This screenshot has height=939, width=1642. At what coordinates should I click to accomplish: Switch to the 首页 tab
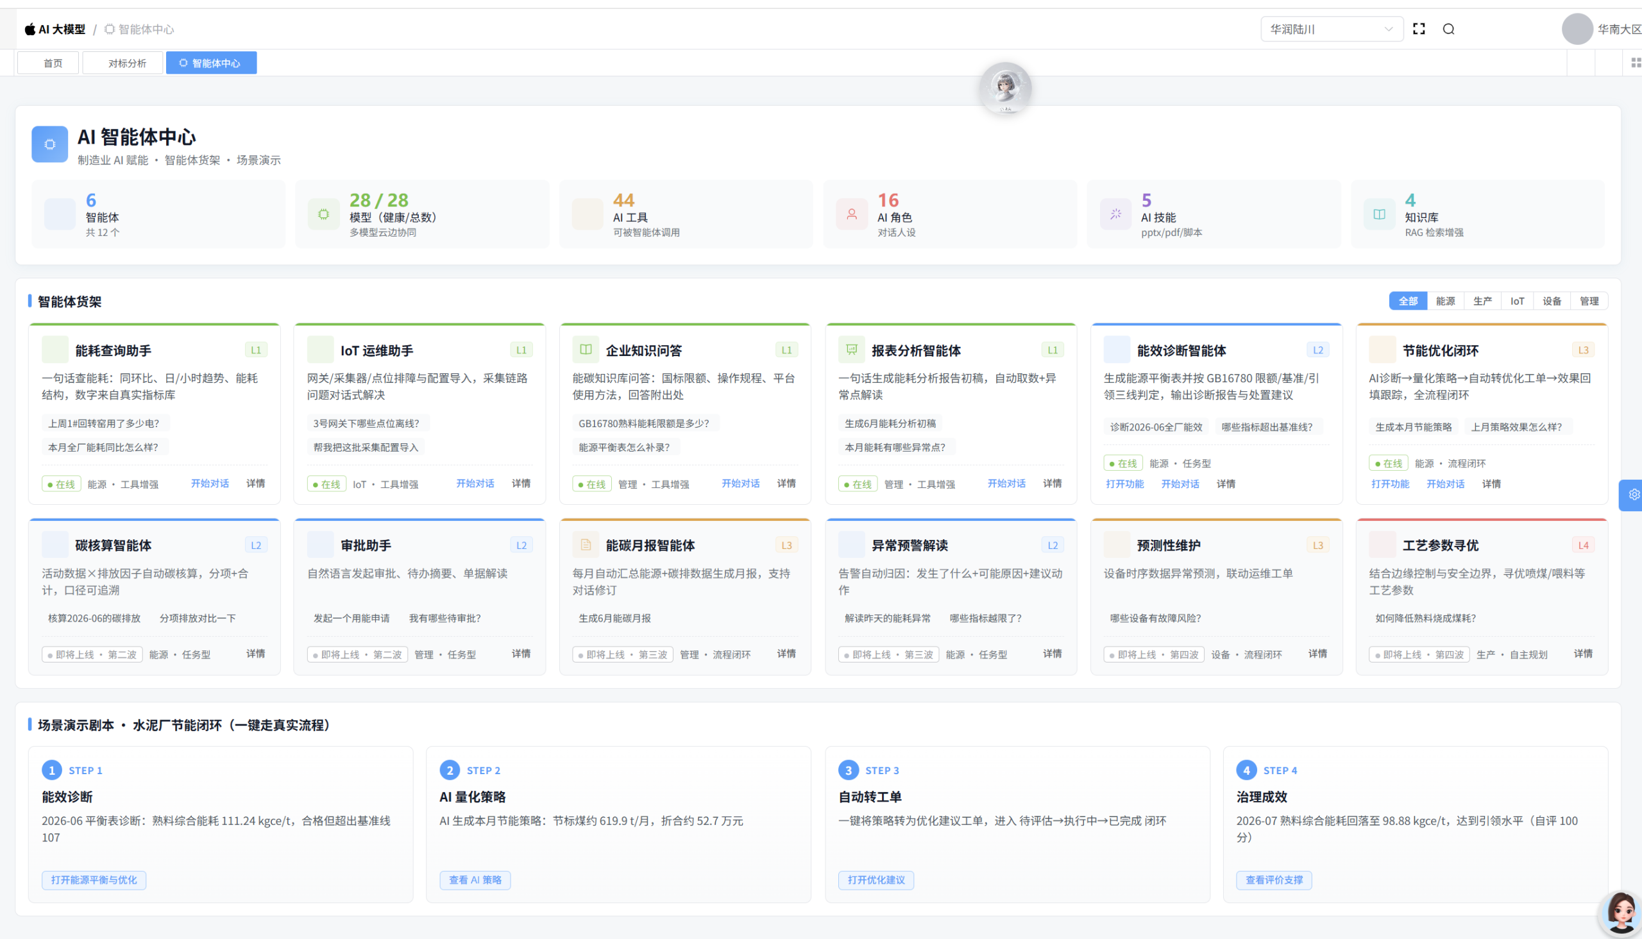pos(48,63)
